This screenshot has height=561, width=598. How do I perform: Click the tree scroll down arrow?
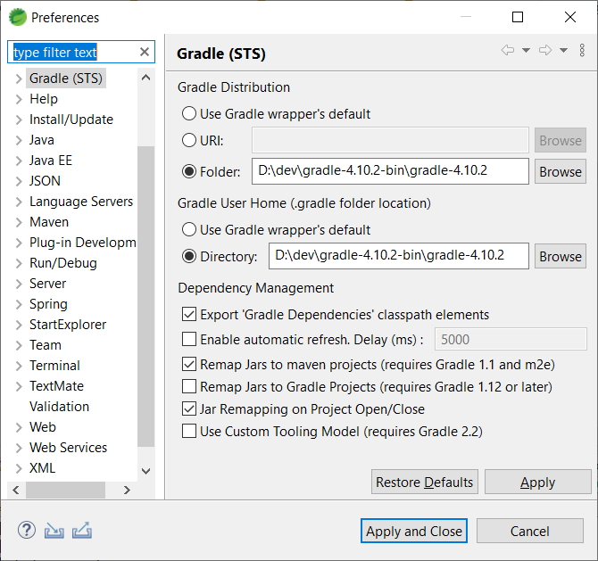point(145,471)
